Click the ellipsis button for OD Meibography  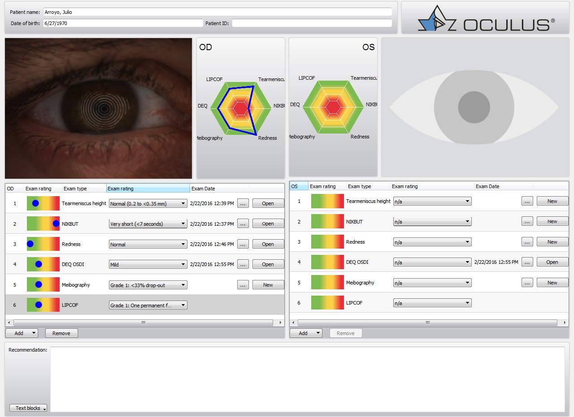(x=243, y=285)
